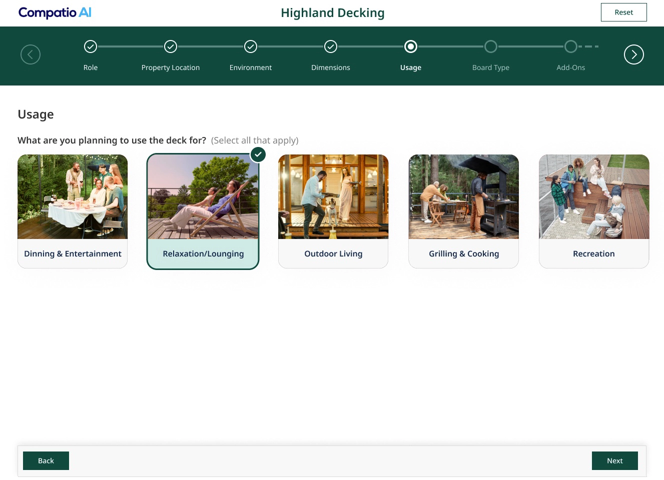
Task: Open the Add-Ons step label
Action: [x=571, y=67]
